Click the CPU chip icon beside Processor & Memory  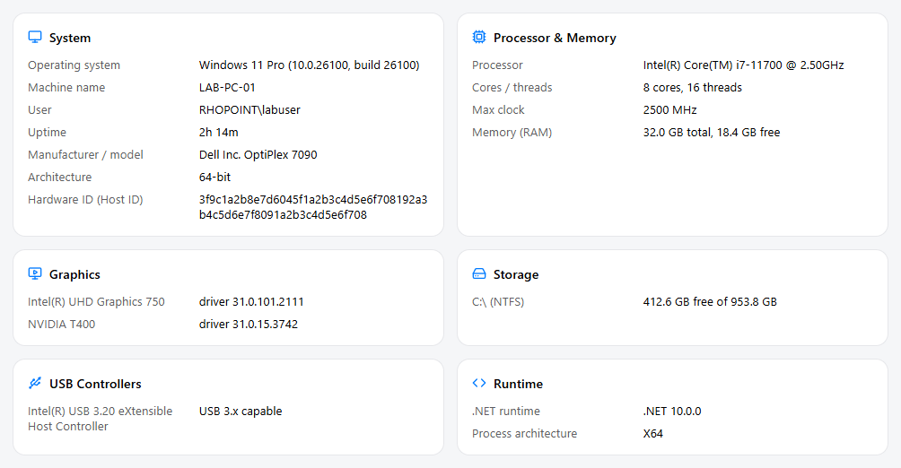tap(478, 38)
